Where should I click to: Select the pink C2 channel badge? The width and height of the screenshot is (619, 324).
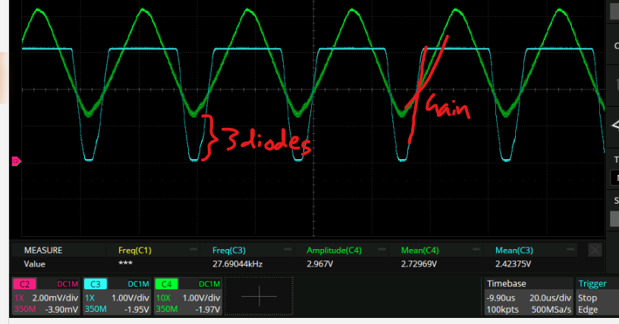pos(25,284)
